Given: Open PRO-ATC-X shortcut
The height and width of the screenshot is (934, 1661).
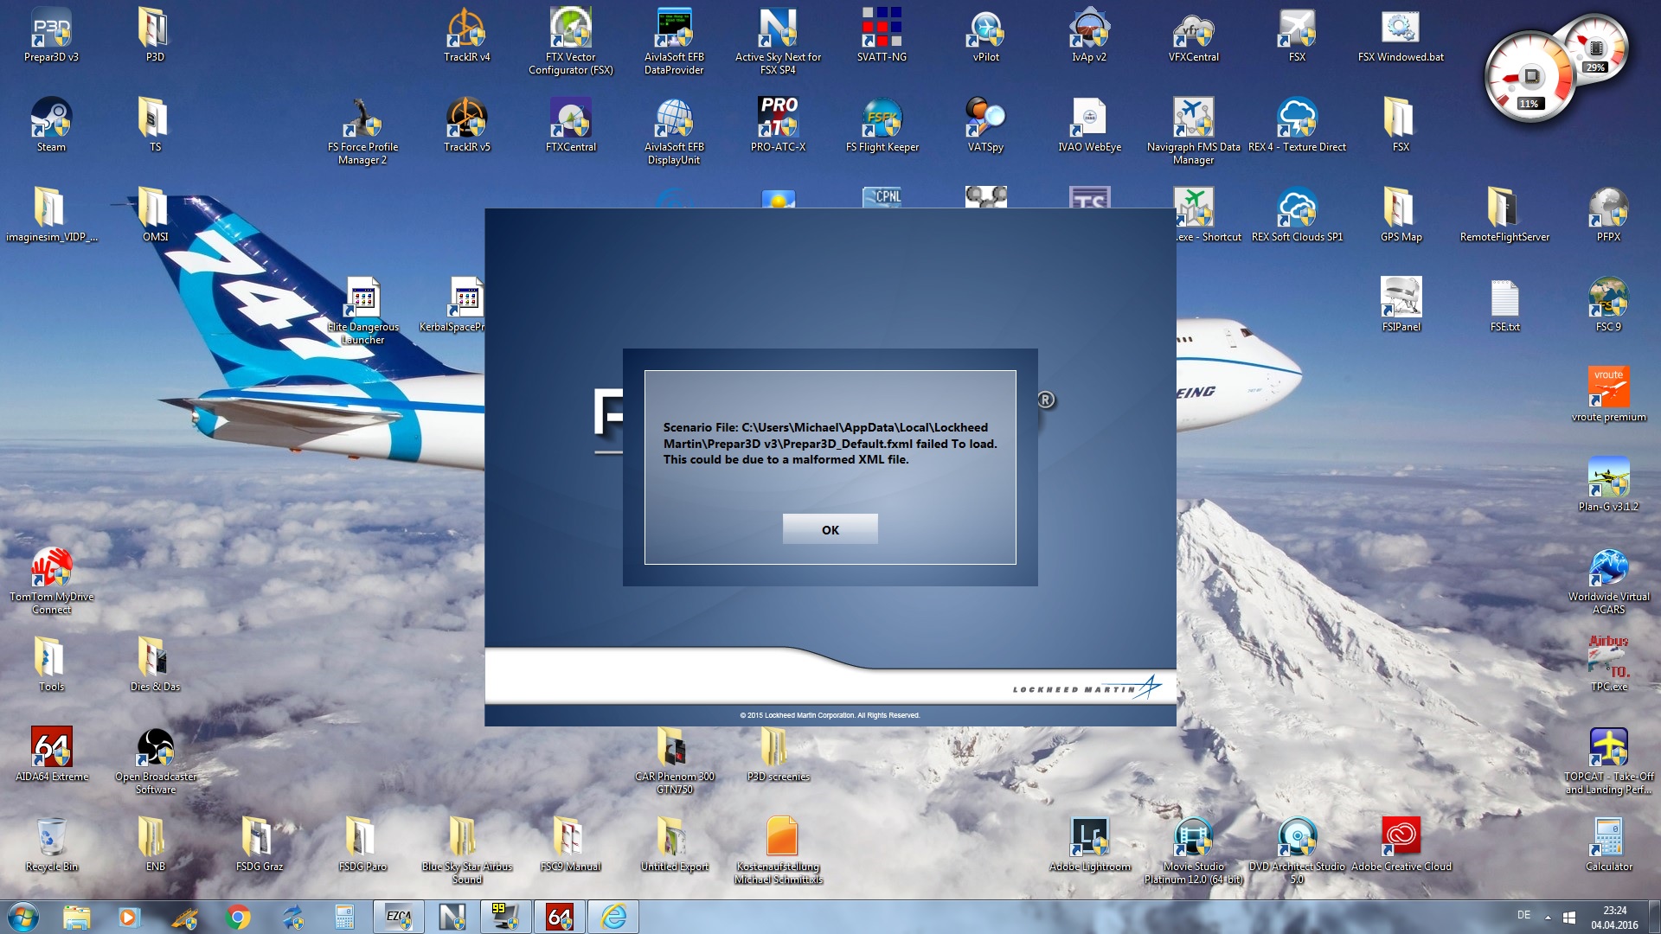Looking at the screenshot, I should point(778,125).
